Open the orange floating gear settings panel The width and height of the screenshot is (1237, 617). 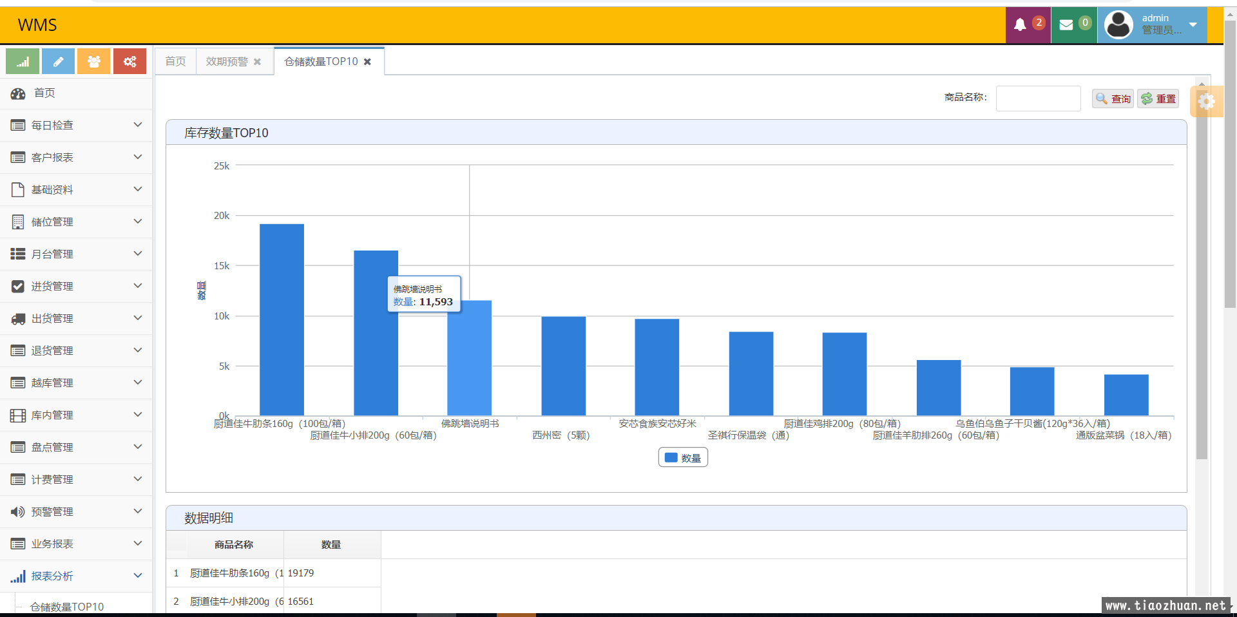(1206, 101)
